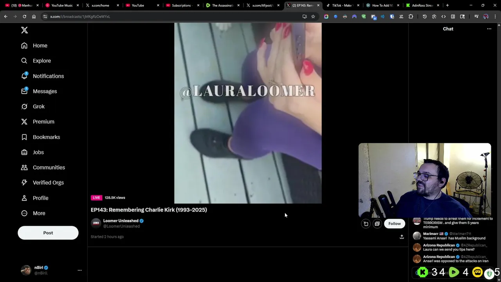This screenshot has height=282, width=501.
Task: Open Grok from sidebar
Action: (33, 107)
